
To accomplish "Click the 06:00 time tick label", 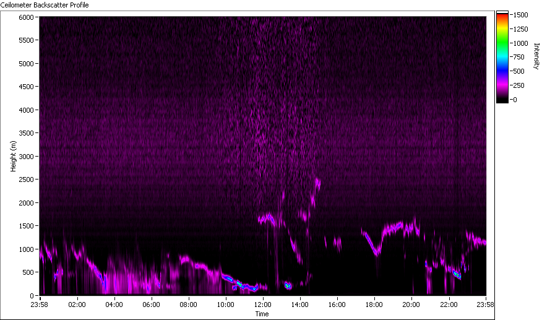I will click(151, 305).
